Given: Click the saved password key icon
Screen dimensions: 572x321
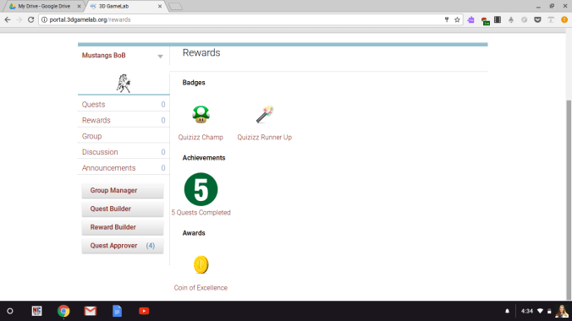Looking at the screenshot, I should click(447, 19).
